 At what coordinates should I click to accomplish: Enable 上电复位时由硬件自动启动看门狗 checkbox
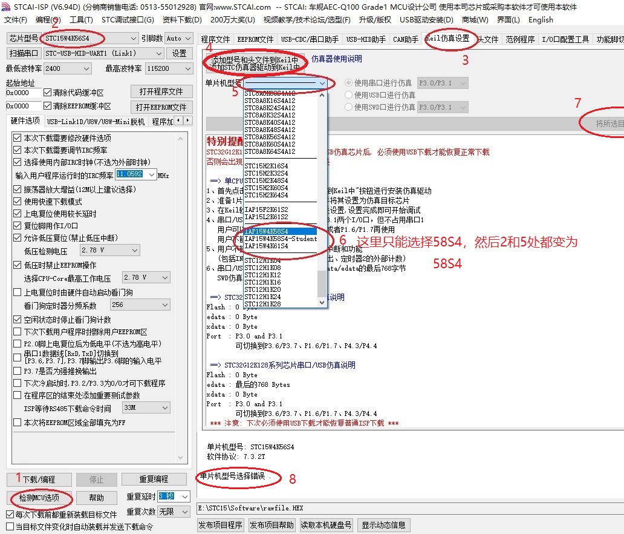pos(17,292)
